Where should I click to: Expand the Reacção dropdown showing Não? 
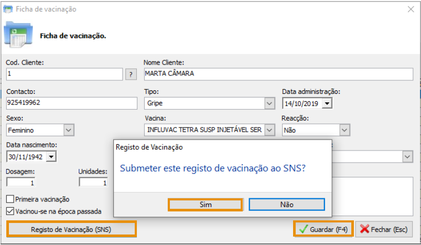(344, 130)
